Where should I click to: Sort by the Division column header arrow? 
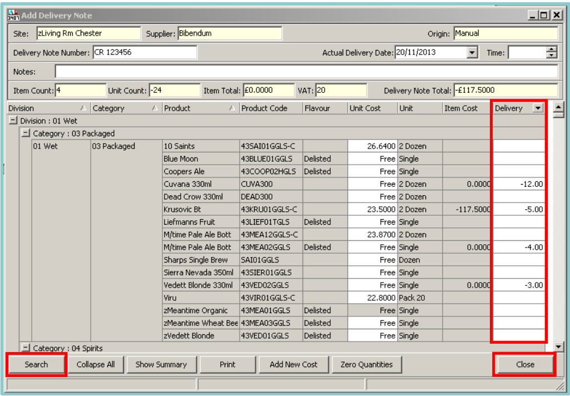coord(83,108)
